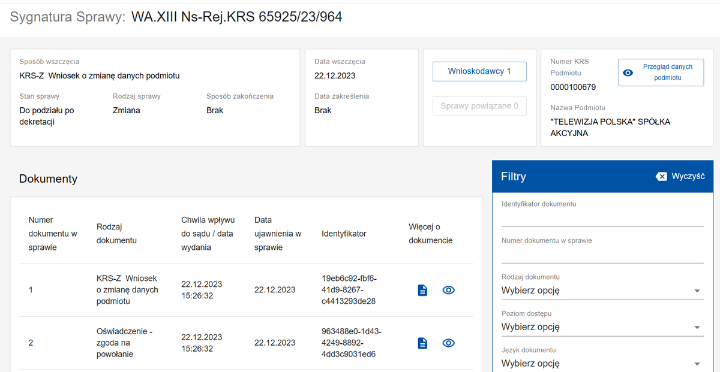Open document file icon for row 2
Viewport: 720px width, 372px height.
423,343
